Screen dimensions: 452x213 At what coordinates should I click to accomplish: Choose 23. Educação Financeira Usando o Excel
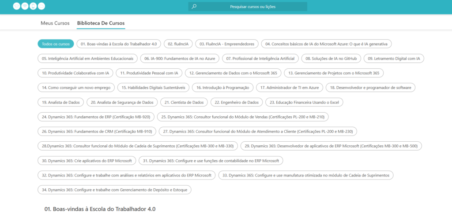(305, 102)
